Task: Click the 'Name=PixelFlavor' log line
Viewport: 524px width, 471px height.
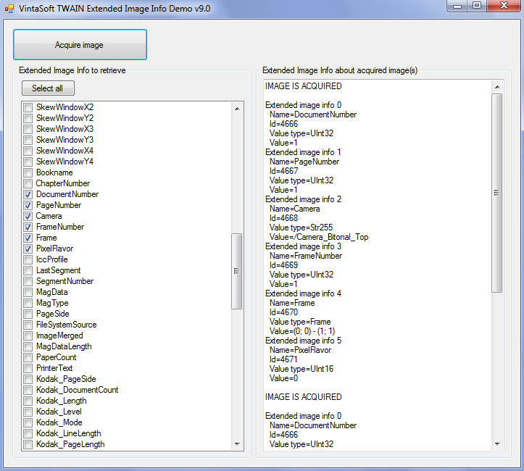Action: [301, 350]
